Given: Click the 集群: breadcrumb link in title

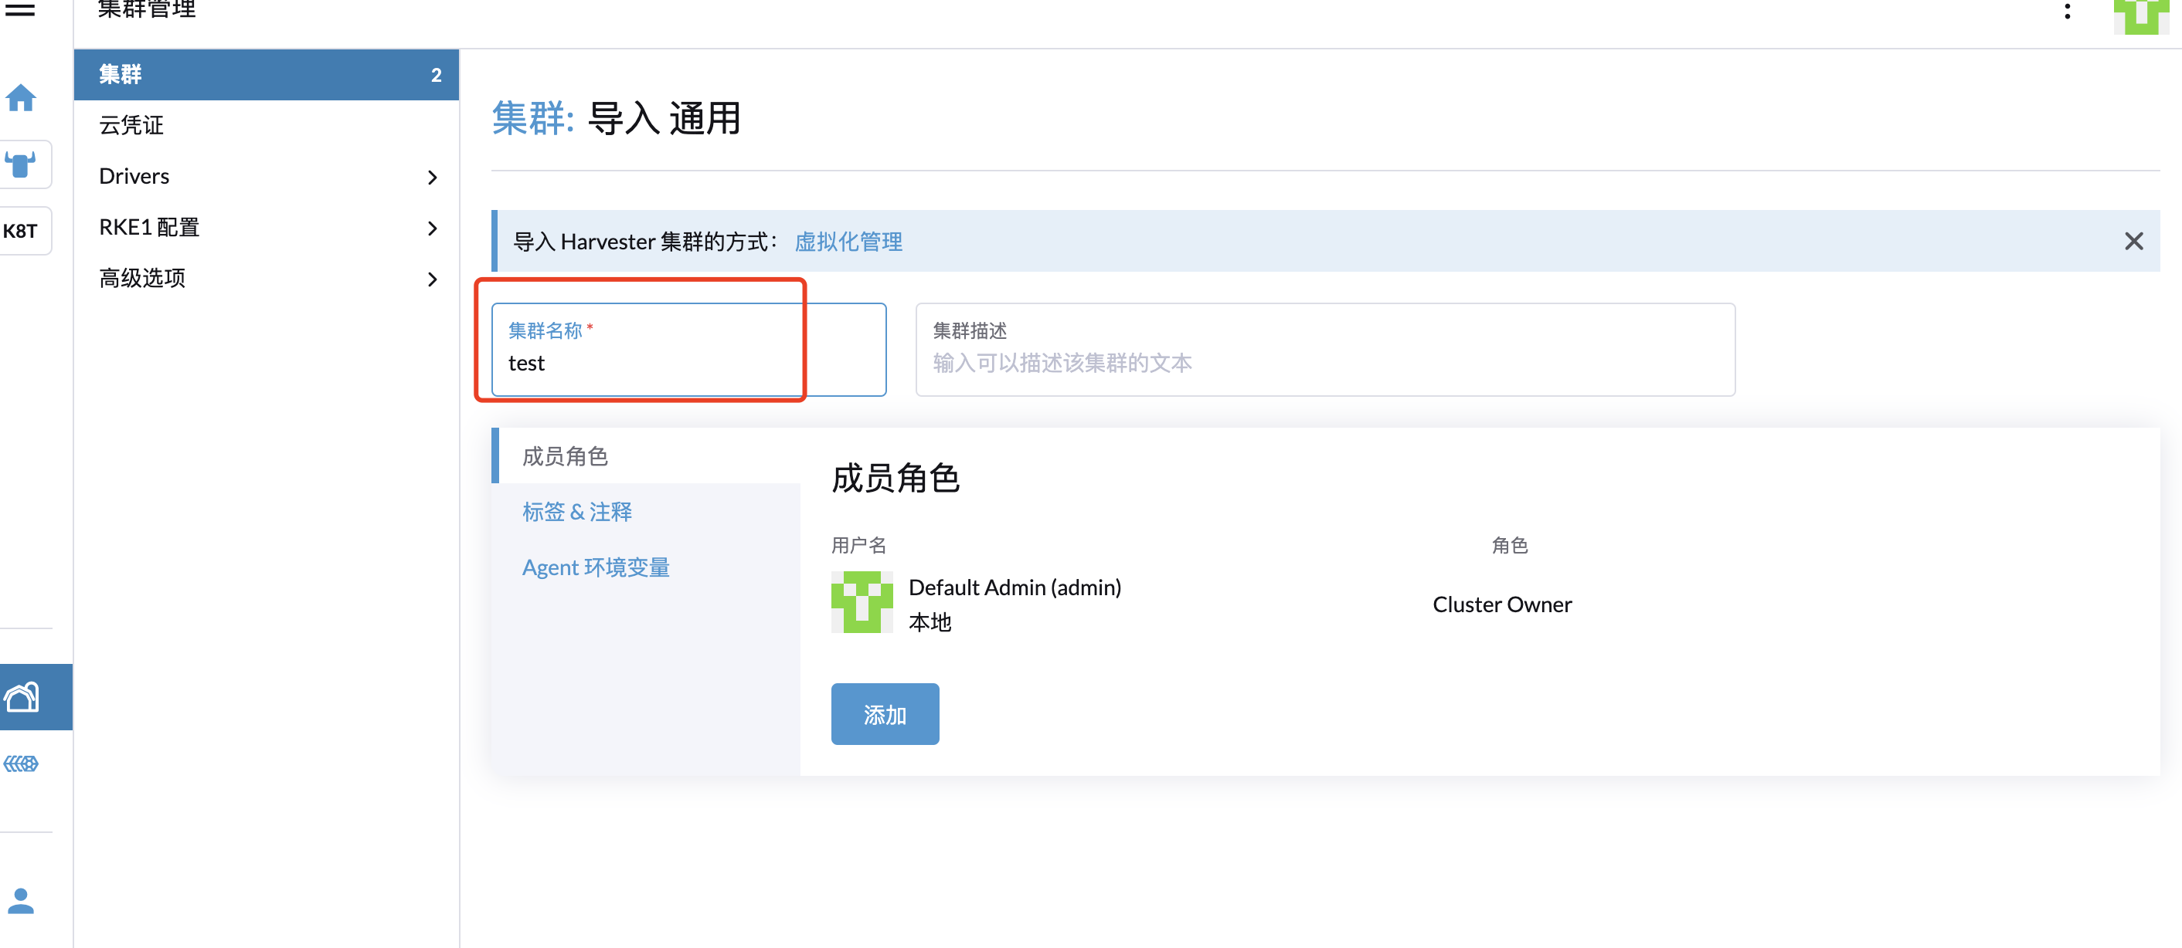Looking at the screenshot, I should point(534,119).
